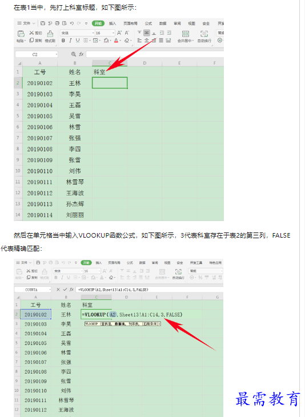Screen dimensions: 305x417
Task: Click the selected cell C2 in the upper spreadsheet
Action: (x=110, y=83)
